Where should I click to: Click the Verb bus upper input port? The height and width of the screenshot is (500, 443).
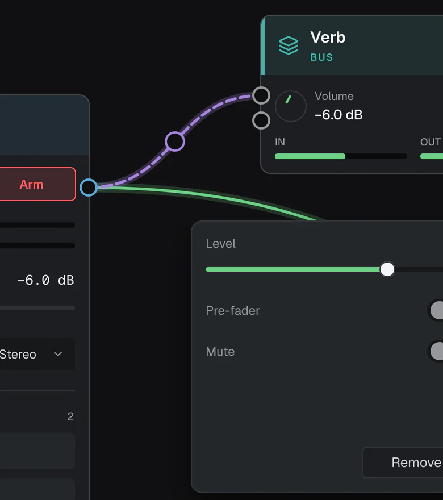(261, 95)
